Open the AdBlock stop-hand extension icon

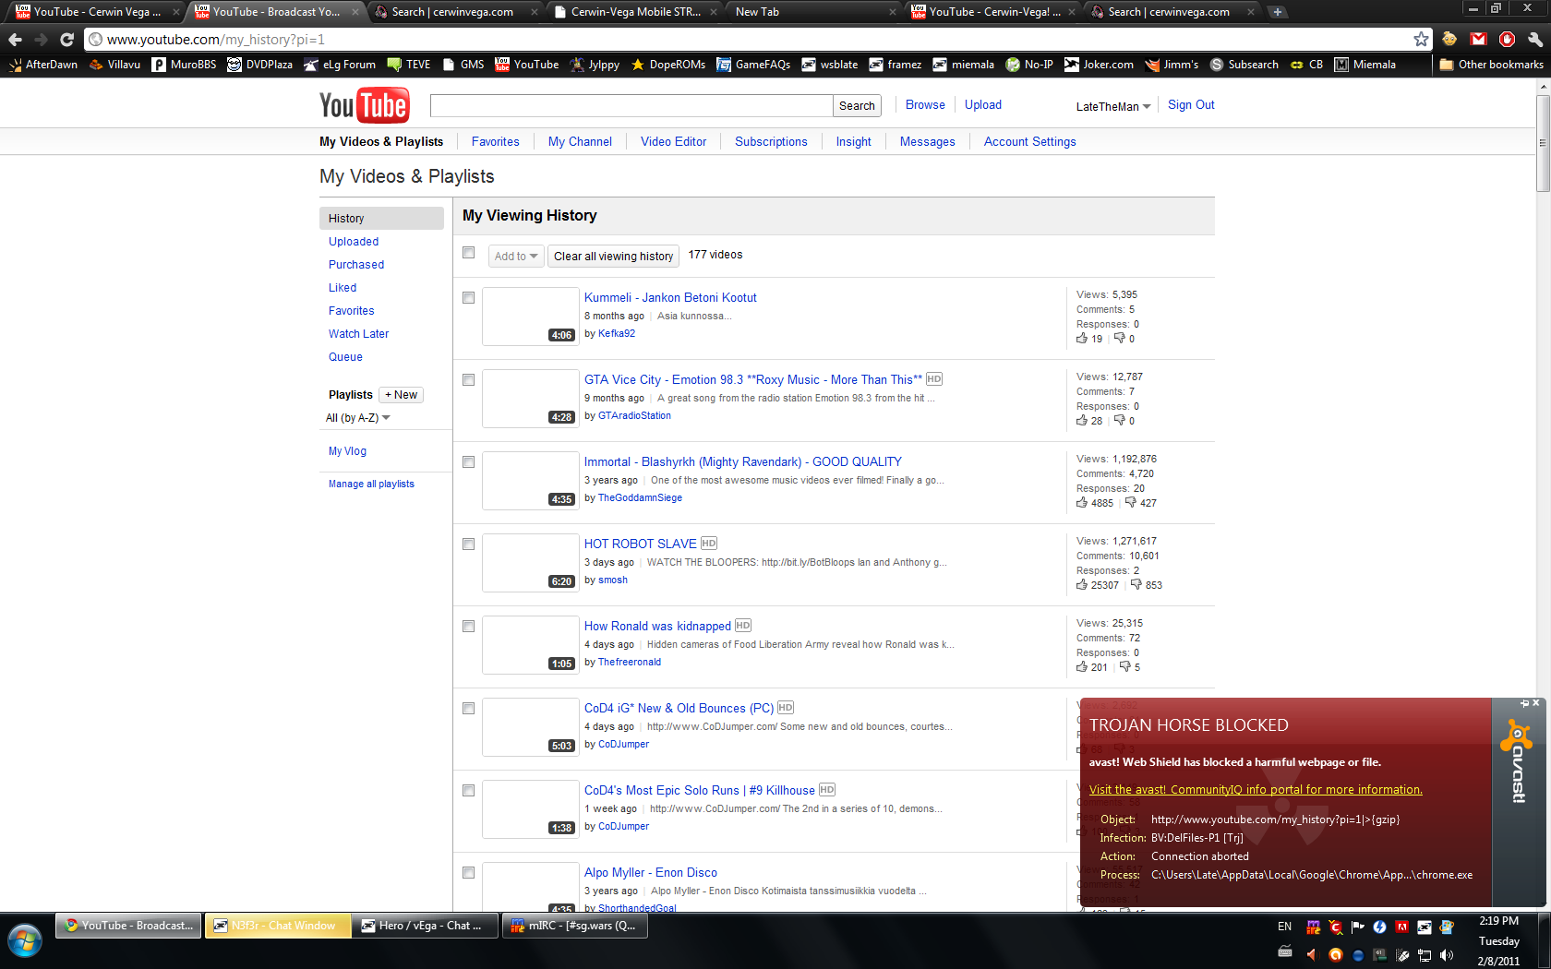(x=1507, y=39)
